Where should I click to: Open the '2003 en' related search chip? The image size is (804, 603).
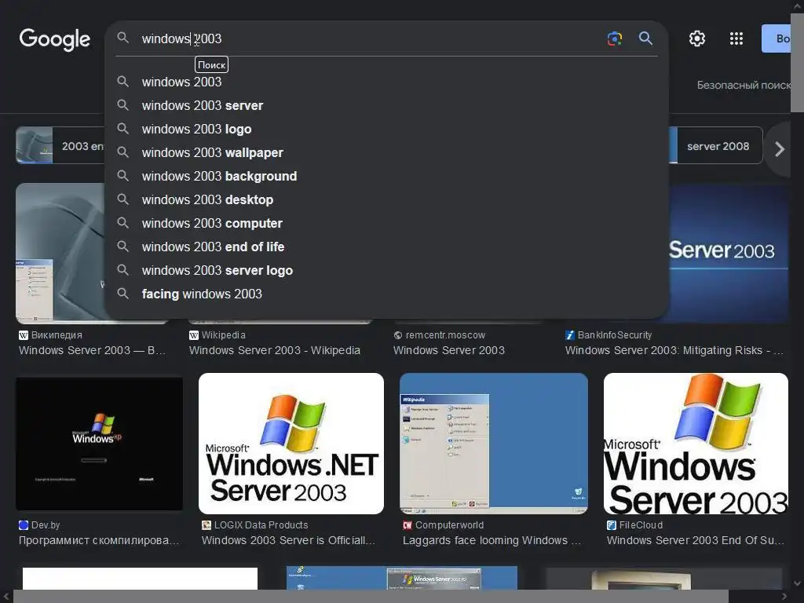pyautogui.click(x=60, y=146)
